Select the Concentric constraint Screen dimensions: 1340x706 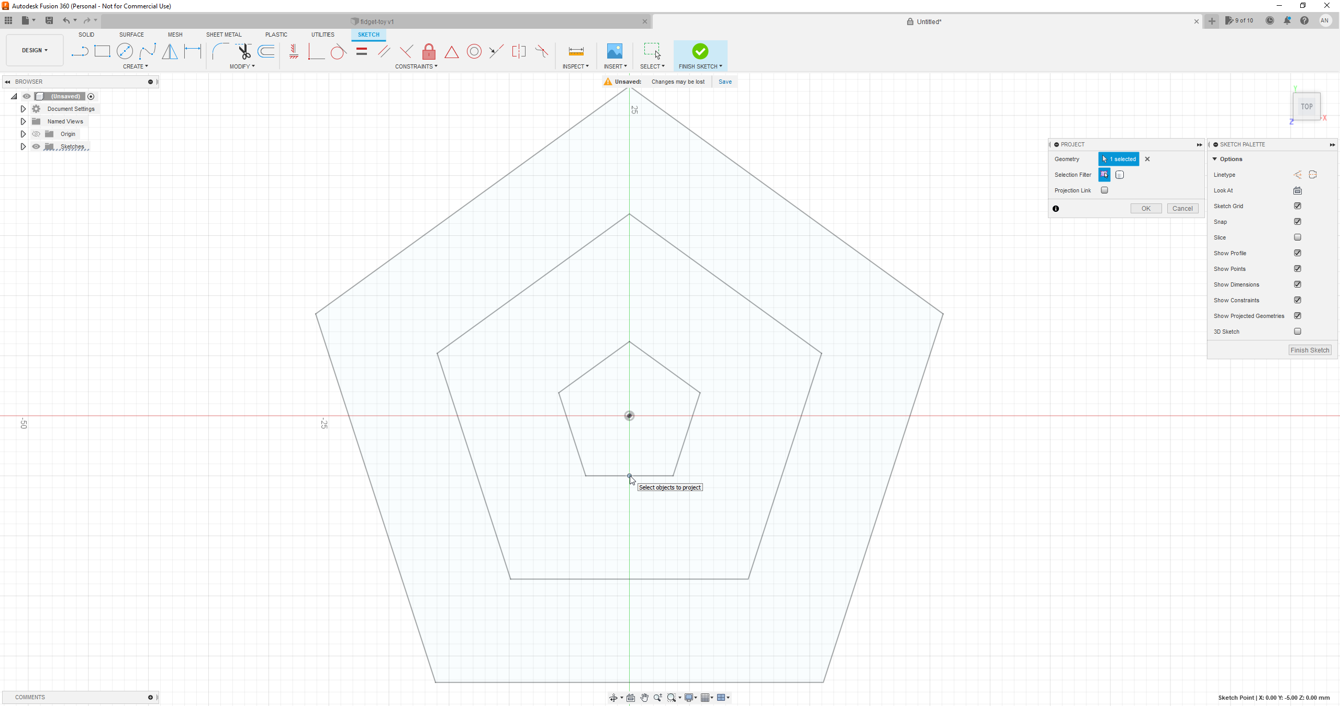(x=474, y=51)
